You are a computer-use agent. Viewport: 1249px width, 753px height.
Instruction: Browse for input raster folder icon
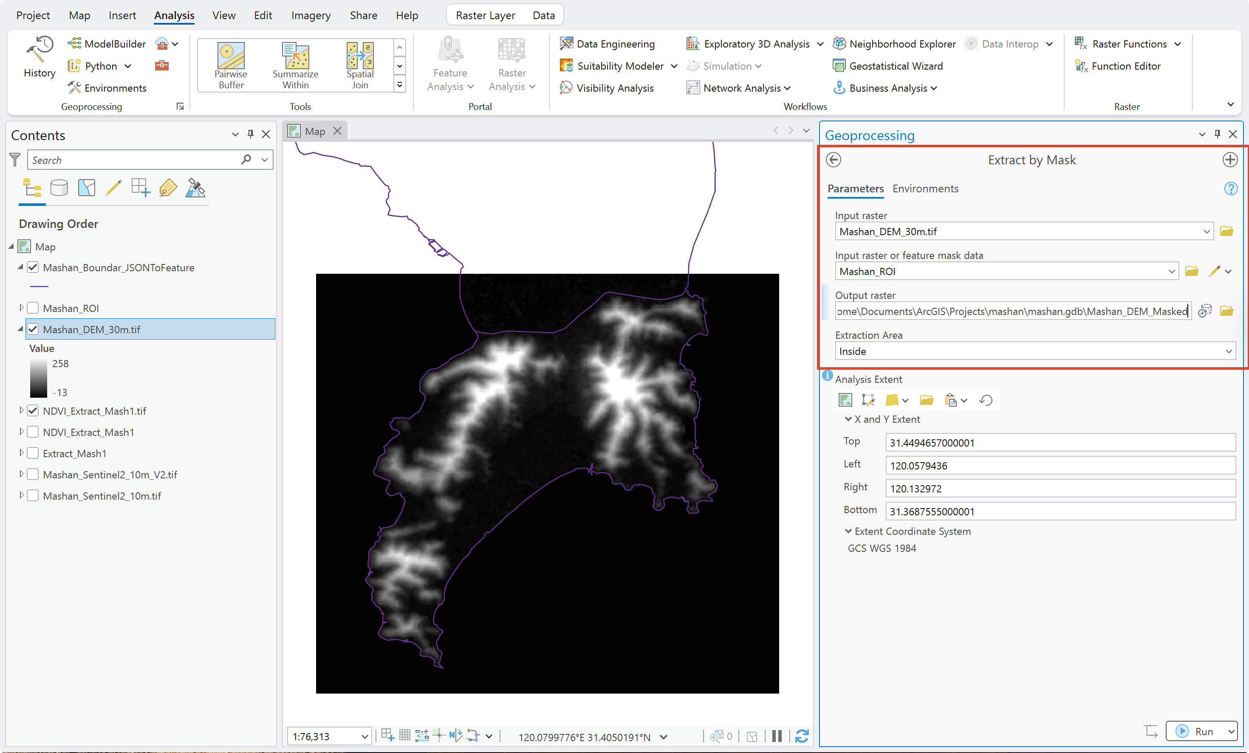coord(1227,231)
